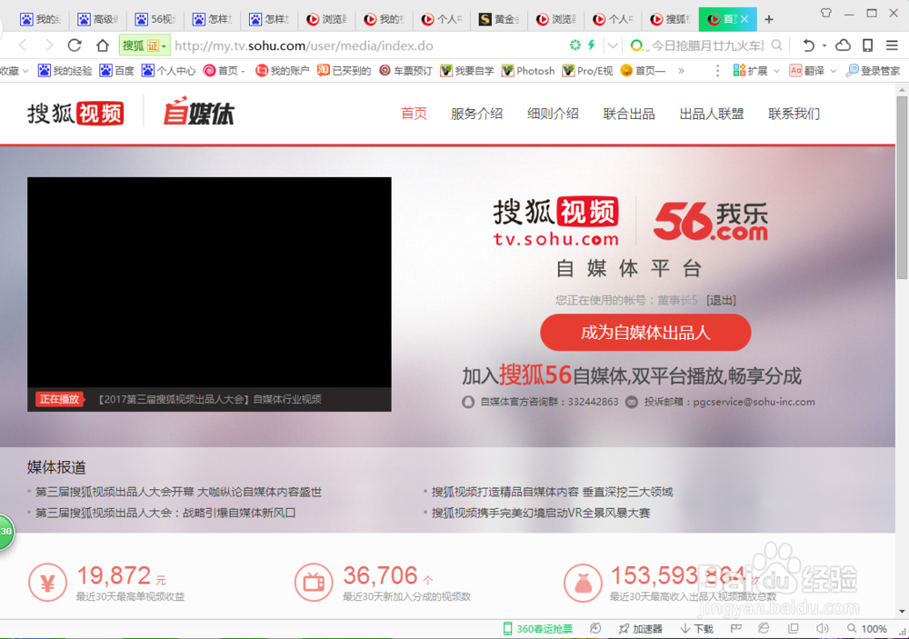This screenshot has height=639, width=909.
Task: Open the browser main menu icon
Action: tap(893, 45)
